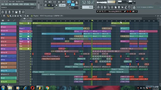Click the step edit arrow icon
The height and width of the screenshot is (90, 161).
coord(73,2)
